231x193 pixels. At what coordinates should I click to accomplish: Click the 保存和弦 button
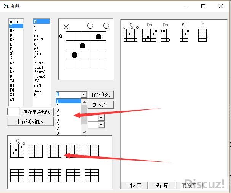(102, 95)
